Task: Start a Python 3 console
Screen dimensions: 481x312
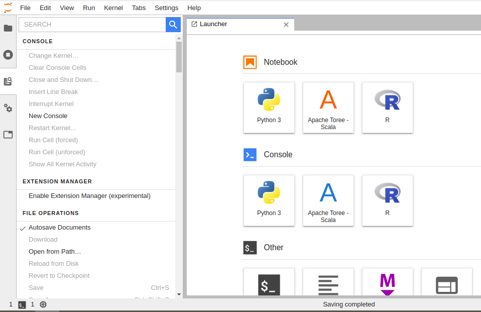Action: (269, 200)
